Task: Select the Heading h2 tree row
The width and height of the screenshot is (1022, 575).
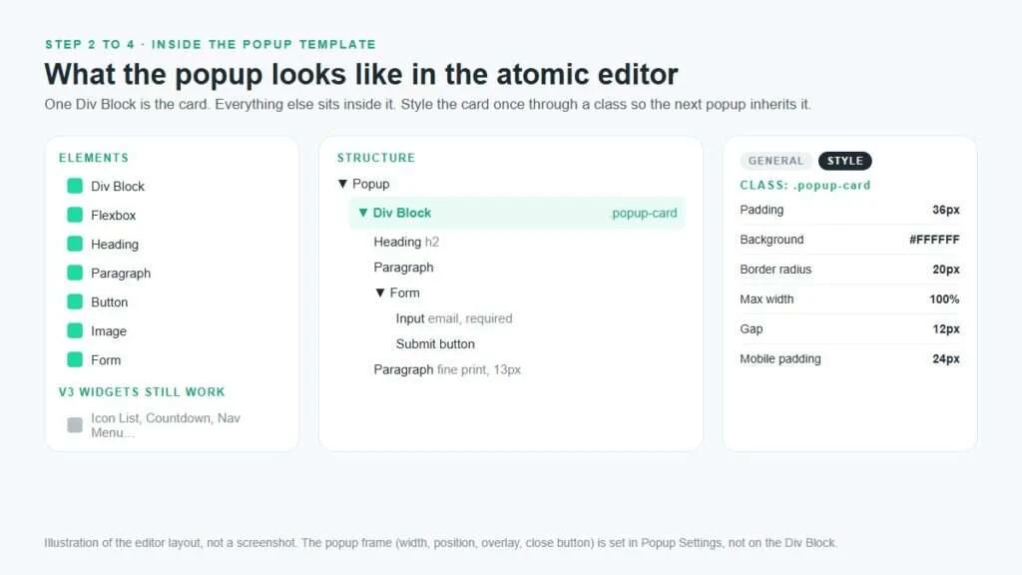Action: [x=406, y=242]
